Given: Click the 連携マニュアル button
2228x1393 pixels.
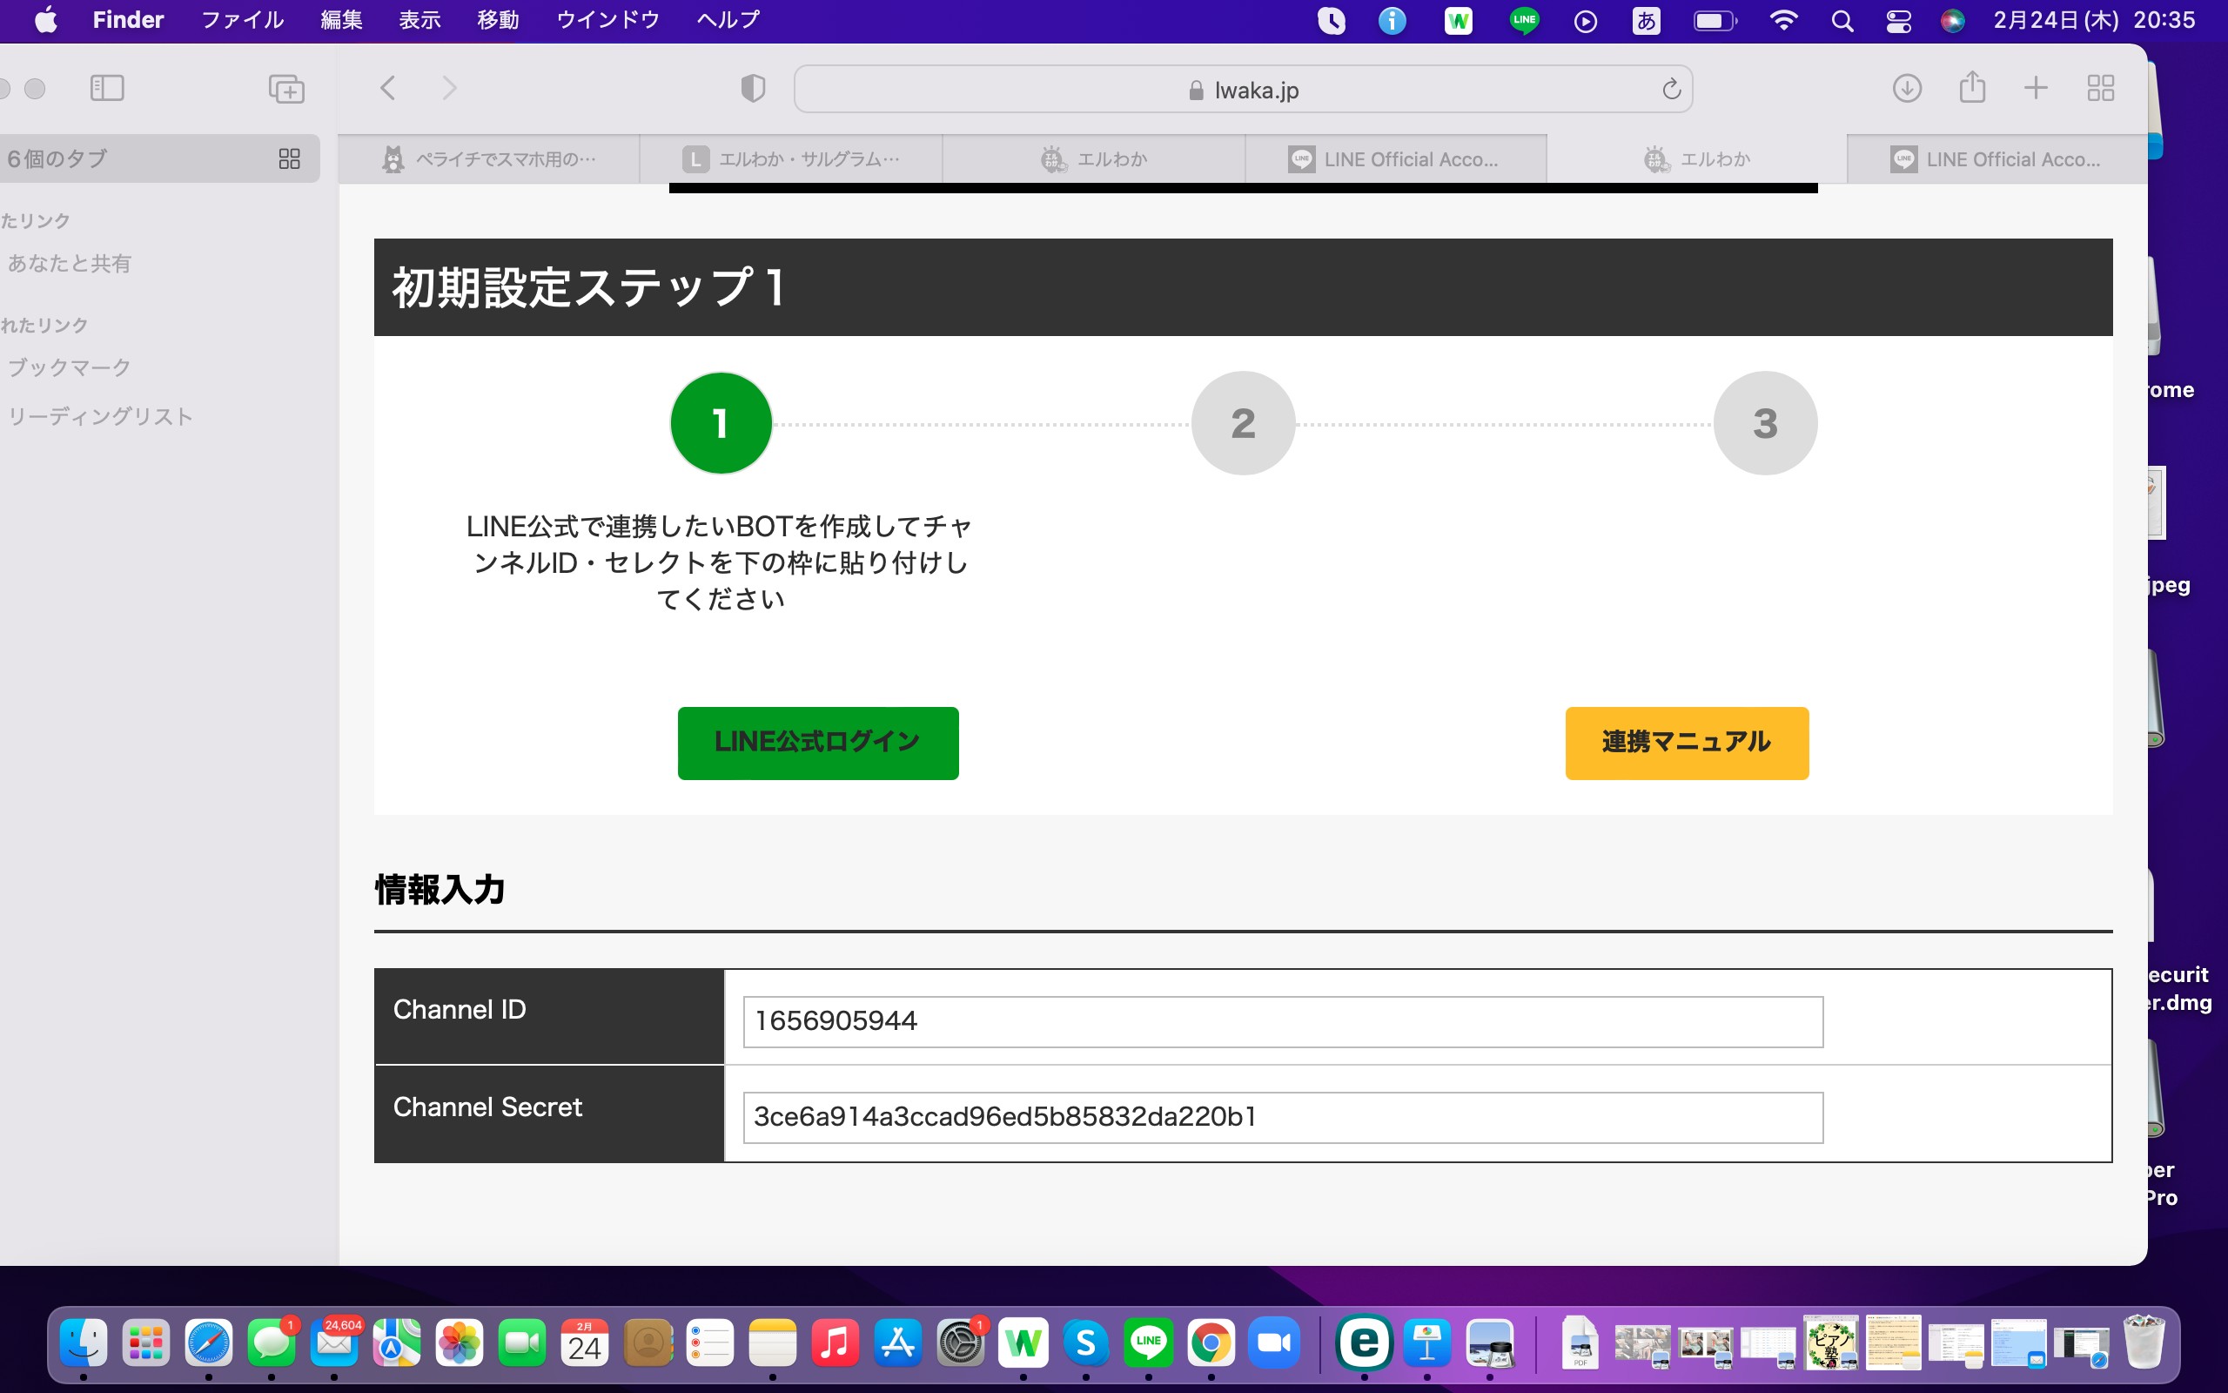Looking at the screenshot, I should click(1687, 743).
